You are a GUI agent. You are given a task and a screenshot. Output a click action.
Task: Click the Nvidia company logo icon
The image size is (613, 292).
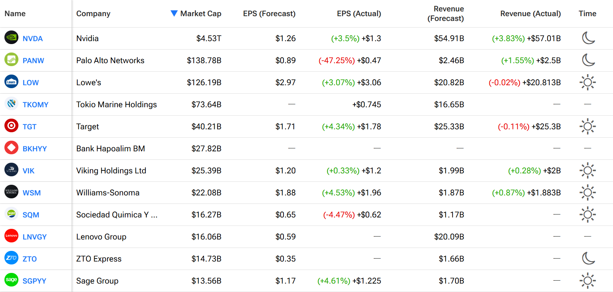(11, 37)
